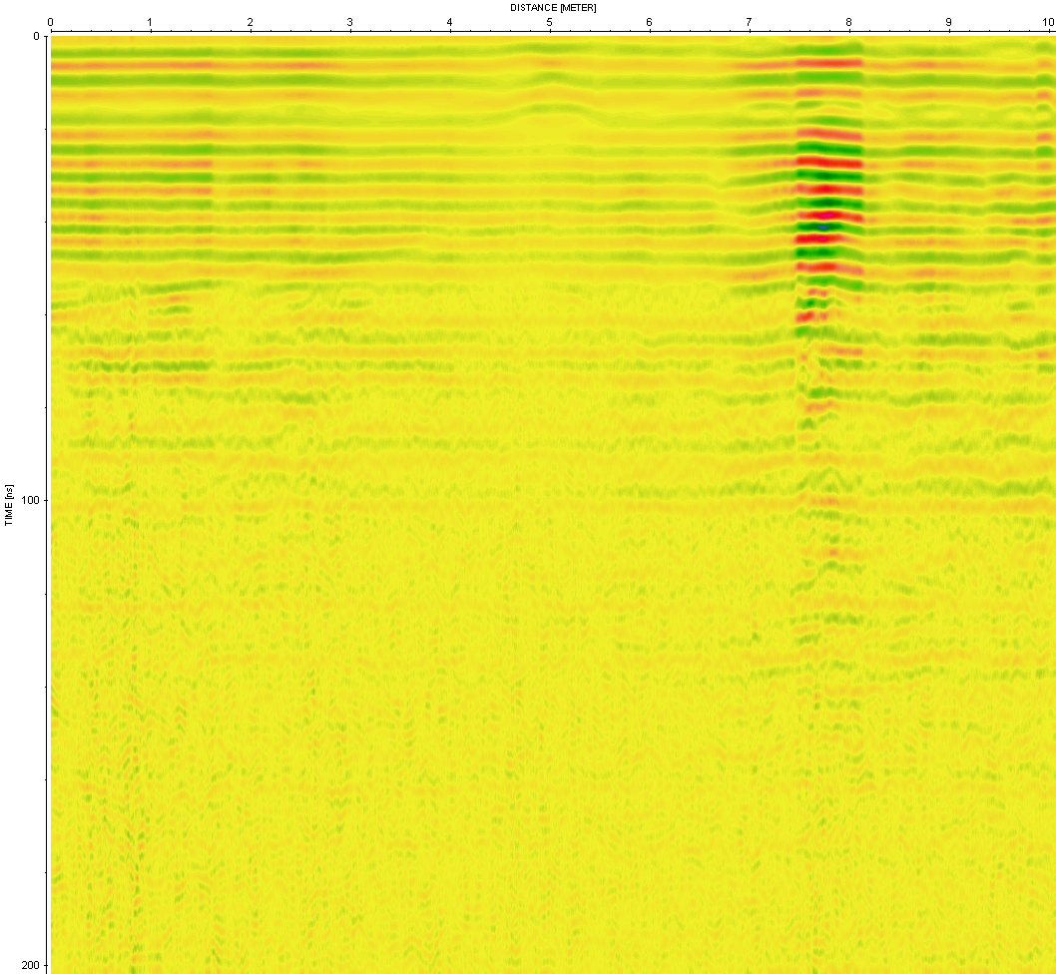Click the 8 meter distance tick label
The width and height of the screenshot is (1056, 974).
[x=848, y=22]
